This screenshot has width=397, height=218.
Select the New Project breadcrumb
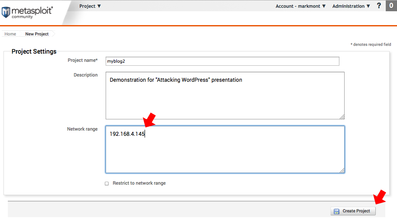click(x=37, y=34)
